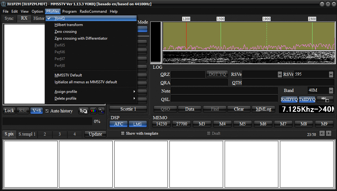The width and height of the screenshot is (337, 191).
Task: Select the copy image to history icon
Action: pos(83,111)
